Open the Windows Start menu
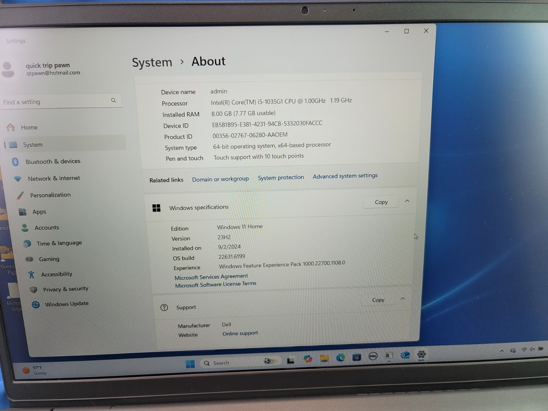The image size is (548, 411). (x=190, y=364)
